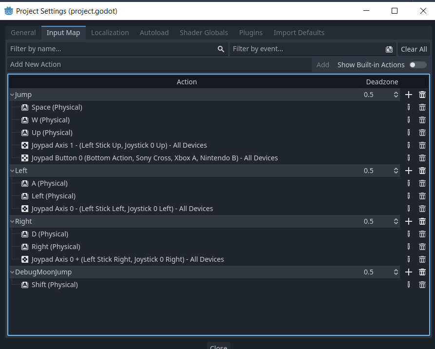This screenshot has width=435, height=349.
Task: Adjust the Left deadzone stepper arrows
Action: click(396, 171)
